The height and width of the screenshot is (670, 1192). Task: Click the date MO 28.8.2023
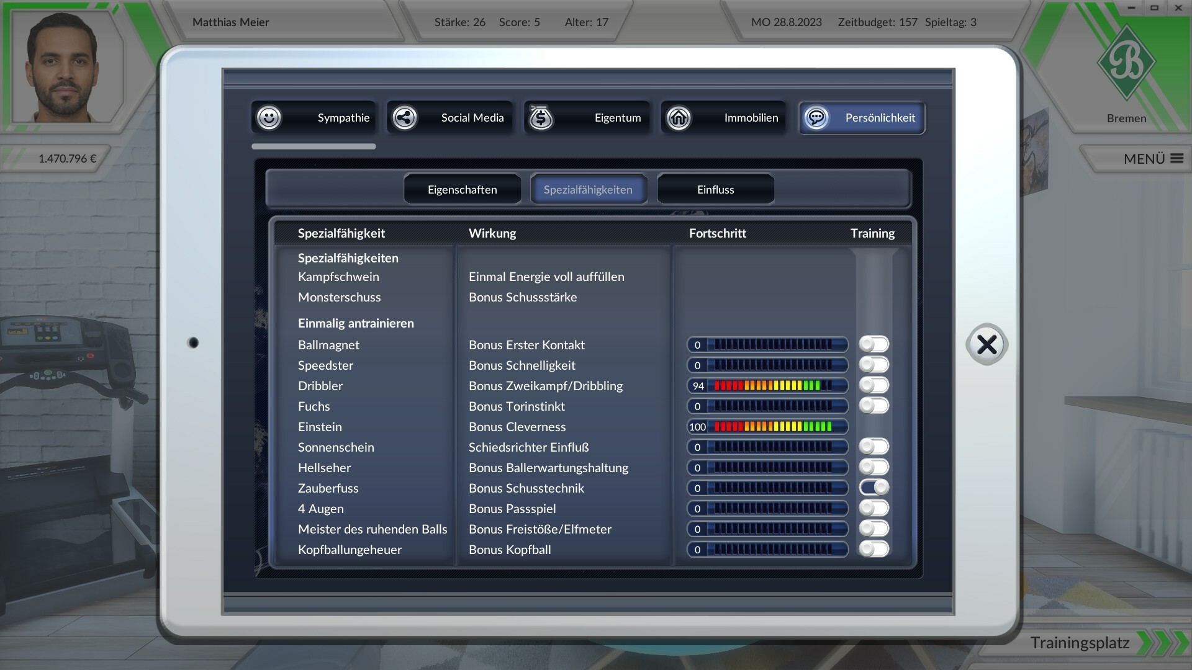786,22
